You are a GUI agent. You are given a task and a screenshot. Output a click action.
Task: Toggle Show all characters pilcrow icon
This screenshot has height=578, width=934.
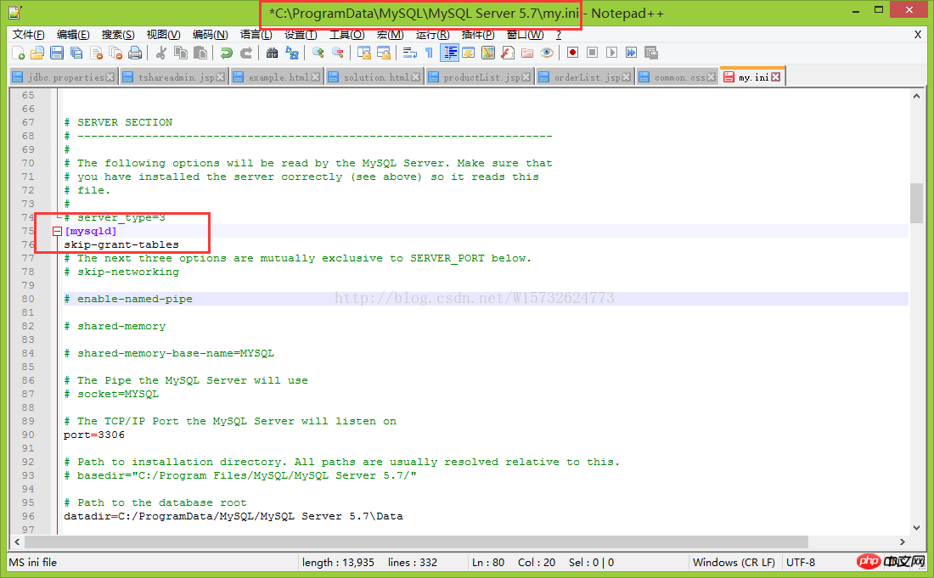point(429,53)
